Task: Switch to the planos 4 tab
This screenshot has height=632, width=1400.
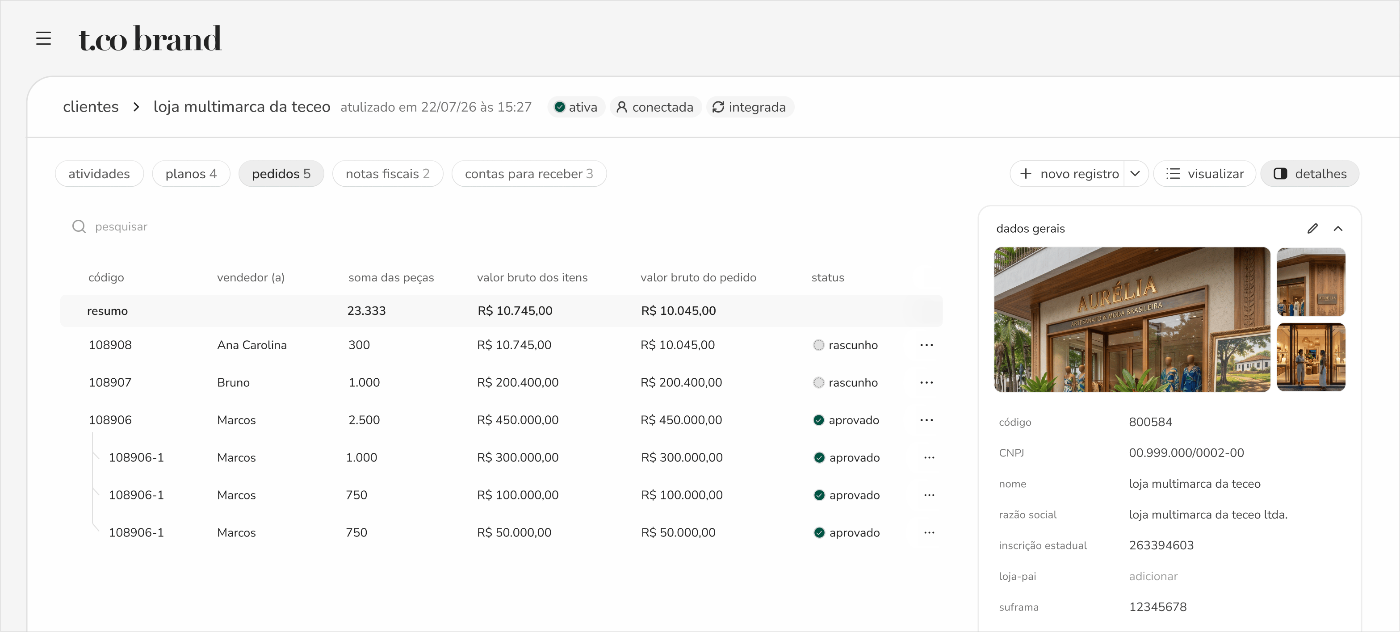Action: click(x=191, y=174)
